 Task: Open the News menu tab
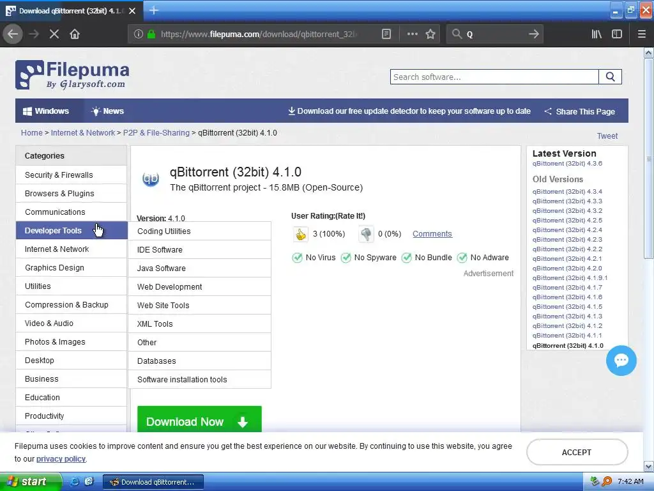(x=107, y=111)
